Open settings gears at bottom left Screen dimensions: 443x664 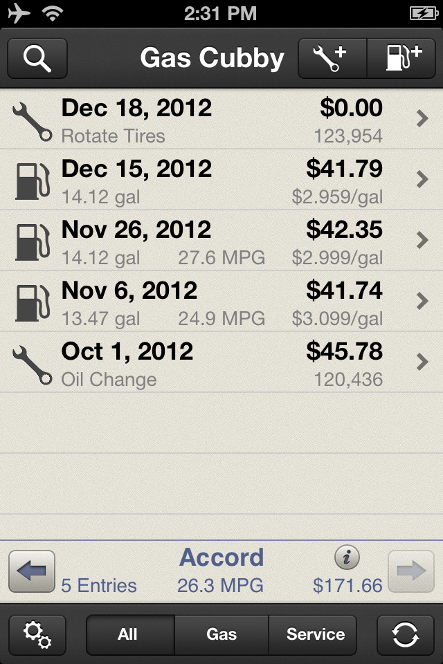37,634
